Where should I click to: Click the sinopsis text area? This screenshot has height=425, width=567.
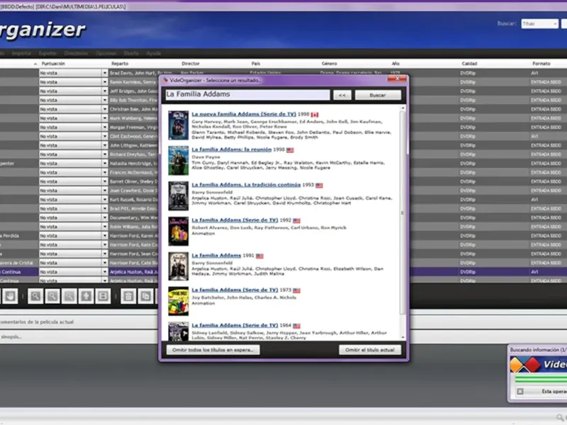79,337
